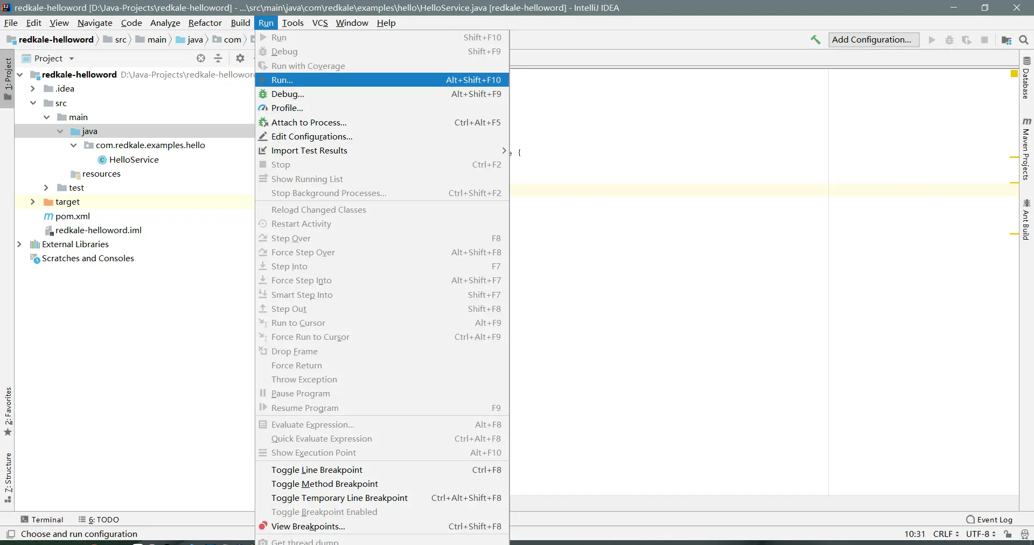The height and width of the screenshot is (545, 1034).
Task: Click the Scroll from Source target icon
Action: tap(201, 58)
